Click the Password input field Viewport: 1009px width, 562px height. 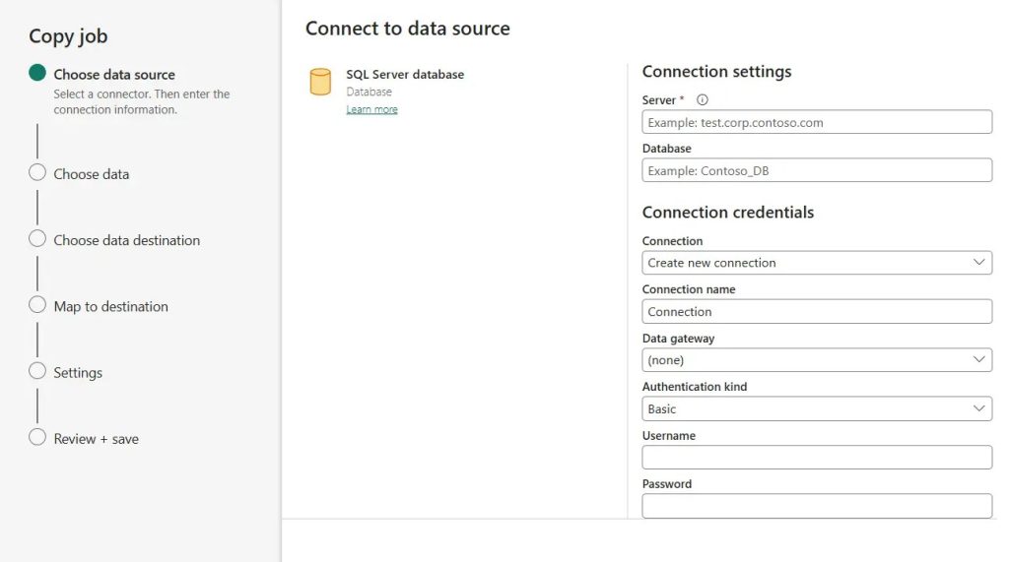(x=817, y=506)
